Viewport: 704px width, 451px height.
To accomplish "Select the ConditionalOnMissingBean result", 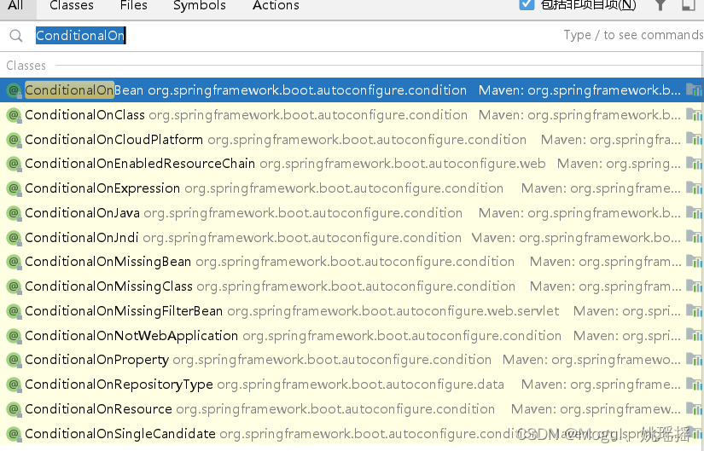I will pos(352,262).
